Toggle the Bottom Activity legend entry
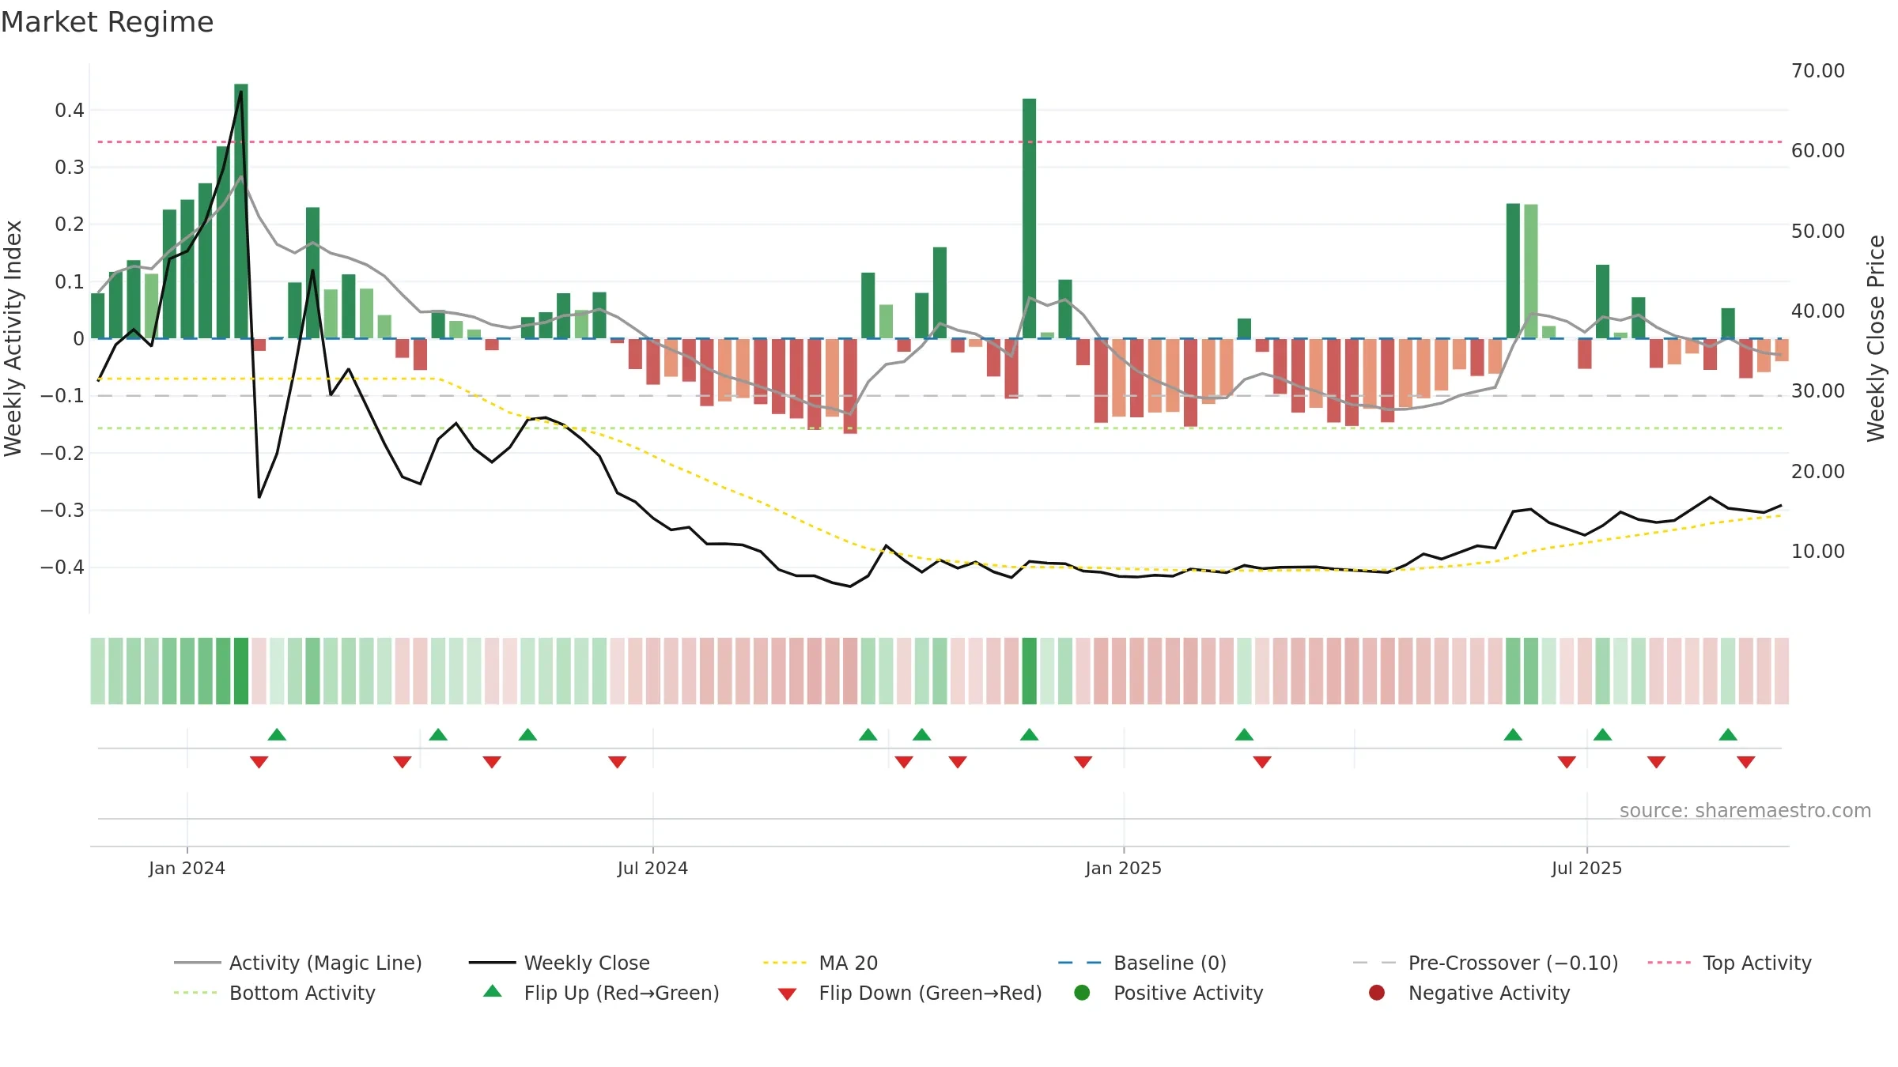The height and width of the screenshot is (1067, 1898). tap(274, 993)
